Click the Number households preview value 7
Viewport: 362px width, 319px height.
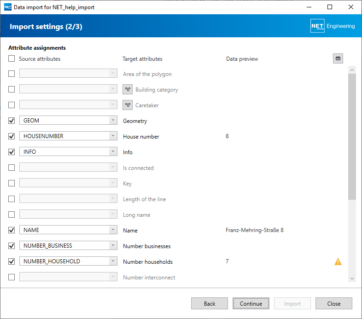(x=227, y=261)
